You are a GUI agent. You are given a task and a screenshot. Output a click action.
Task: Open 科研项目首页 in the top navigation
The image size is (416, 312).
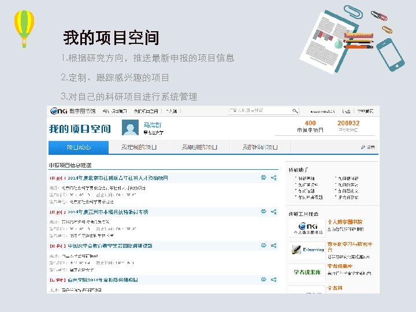114,111
